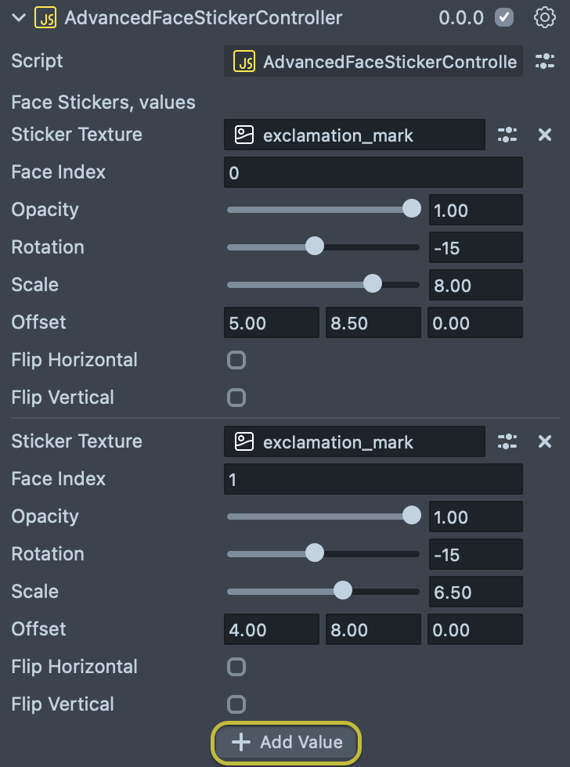570x767 pixels.
Task: Click the texture icon in first Sticker Texture field
Action: click(245, 135)
